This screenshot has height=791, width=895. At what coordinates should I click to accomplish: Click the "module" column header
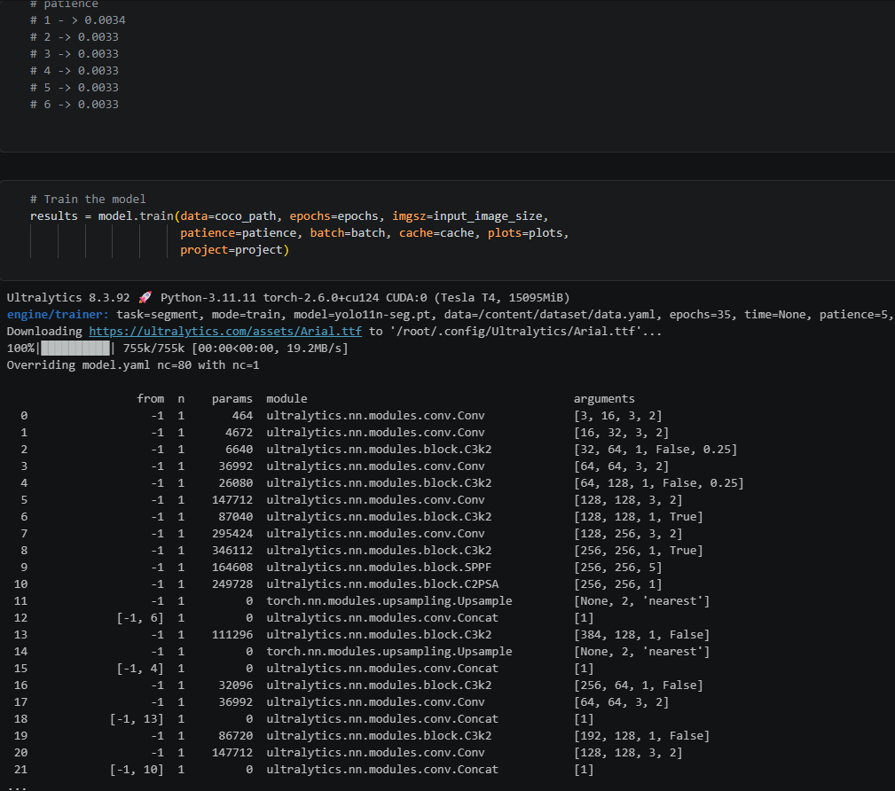point(287,399)
